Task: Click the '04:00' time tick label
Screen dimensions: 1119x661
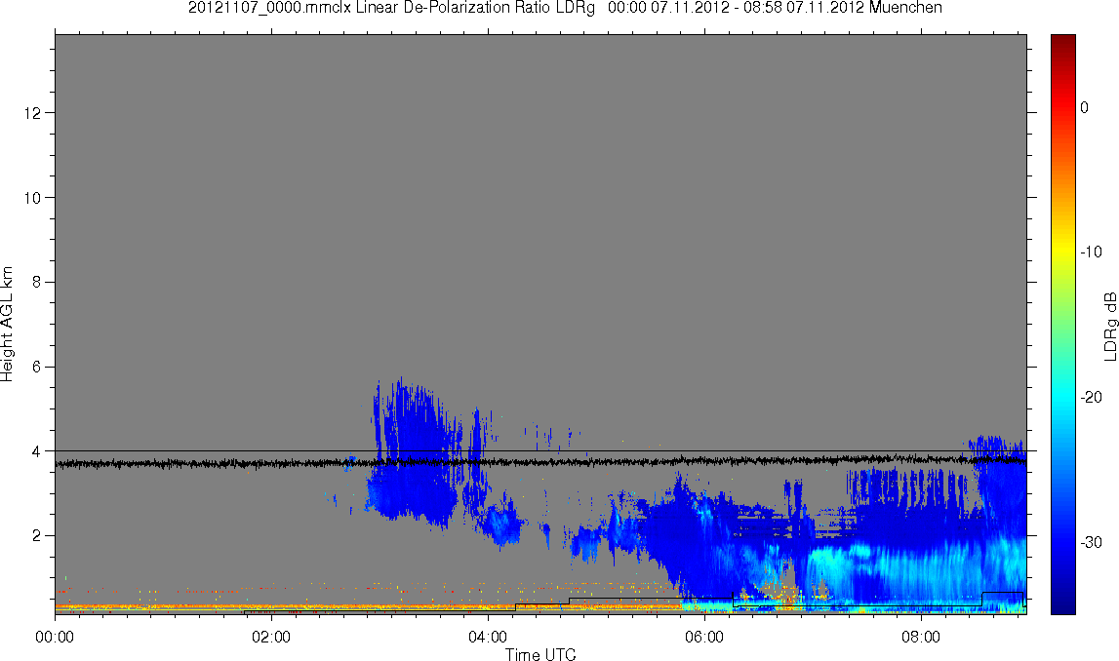Action: click(488, 637)
